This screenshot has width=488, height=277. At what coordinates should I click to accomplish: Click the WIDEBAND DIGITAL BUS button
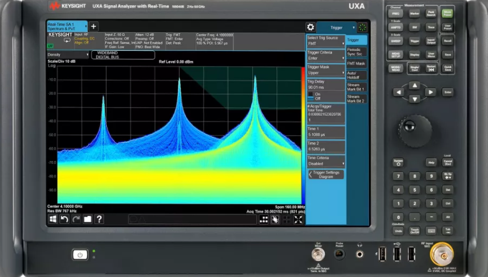click(123, 55)
